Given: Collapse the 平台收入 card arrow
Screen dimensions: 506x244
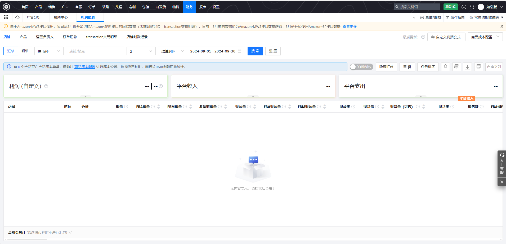Looking at the screenshot, I should click(x=253, y=96).
